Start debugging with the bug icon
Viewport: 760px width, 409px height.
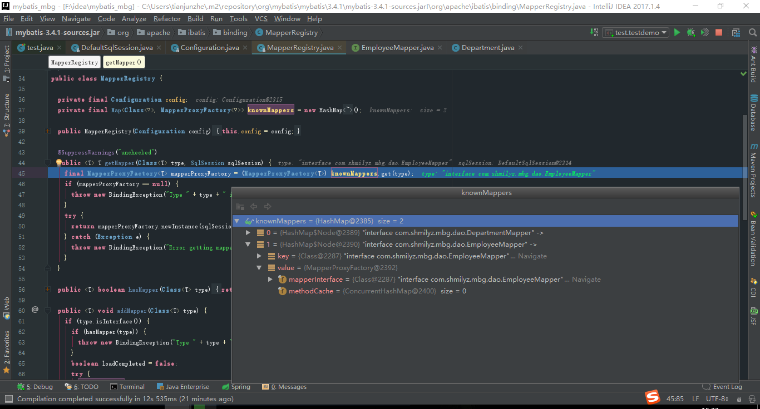click(x=690, y=33)
